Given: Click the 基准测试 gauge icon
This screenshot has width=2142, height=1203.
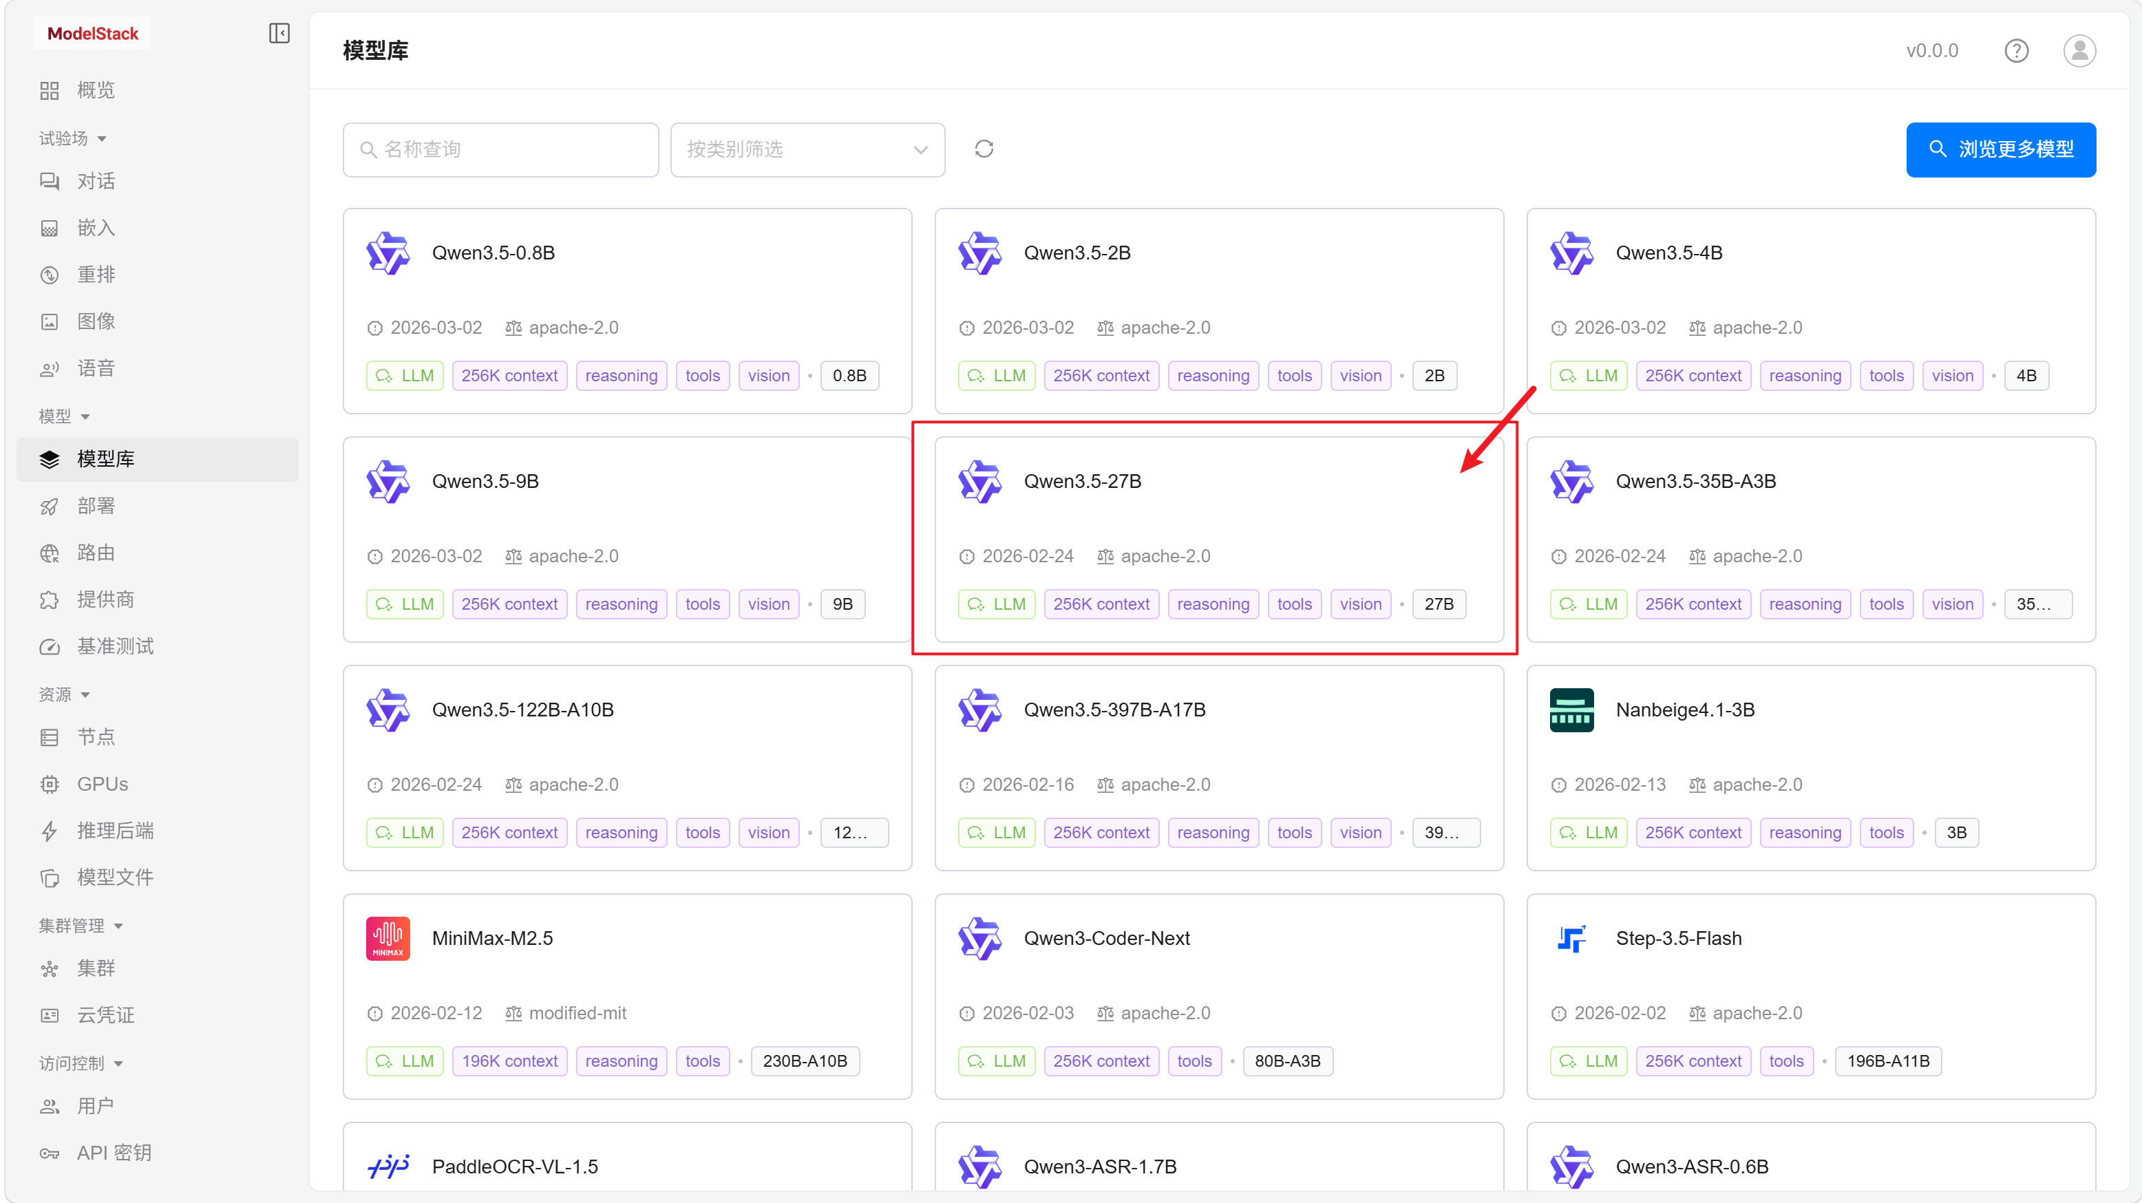Looking at the screenshot, I should pyautogui.click(x=50, y=647).
